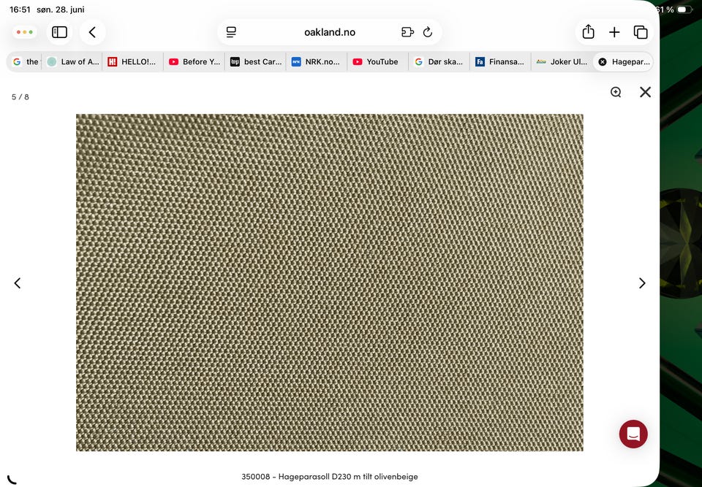The width and height of the screenshot is (702, 487).
Task: Click the olive beige fabric image
Action: (x=330, y=282)
